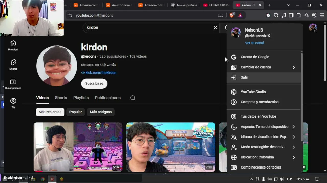
Task: Click the account avatar at top right
Action: point(313,28)
